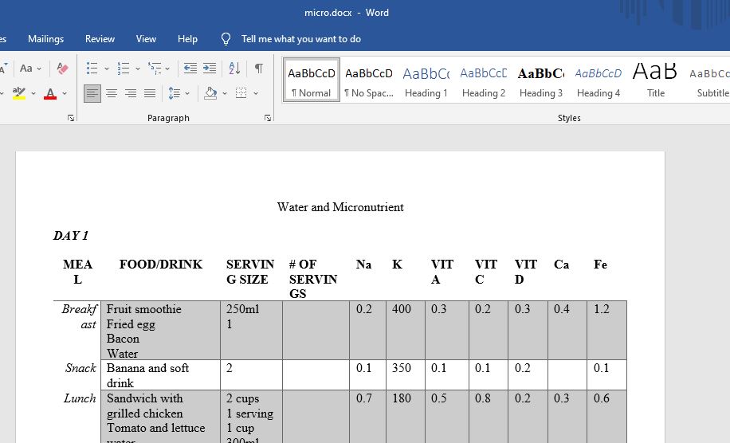Screen dimensions: 730x443
Task: Apply the Heading 4 style
Action: (599, 80)
